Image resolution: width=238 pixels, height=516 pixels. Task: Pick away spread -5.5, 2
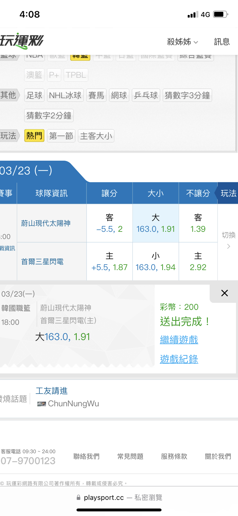point(110,223)
